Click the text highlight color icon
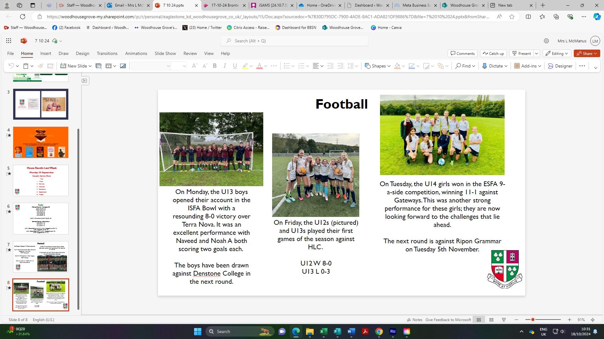604x339 pixels. pyautogui.click(x=245, y=66)
